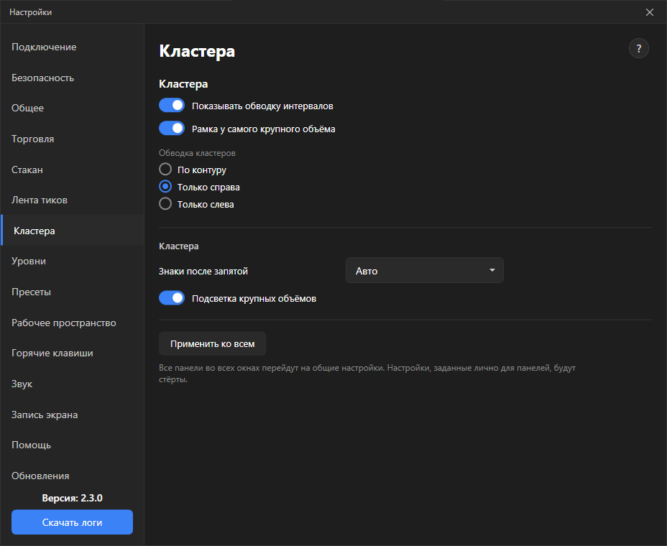View the Горячие клавиши section
667x546 pixels.
[73, 353]
